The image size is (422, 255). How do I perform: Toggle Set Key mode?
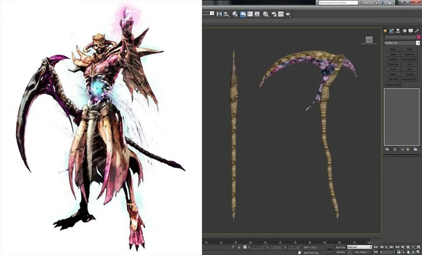pyautogui.click(x=341, y=252)
